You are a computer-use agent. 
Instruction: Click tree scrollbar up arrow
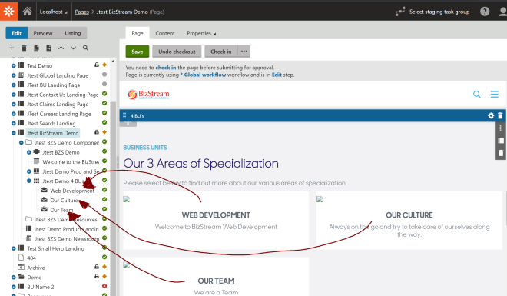pyautogui.click(x=113, y=61)
